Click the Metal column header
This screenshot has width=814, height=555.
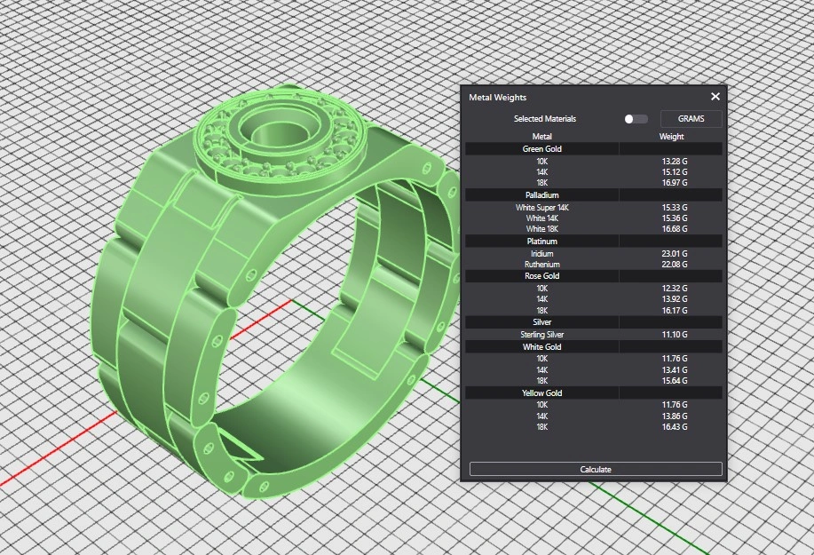(541, 137)
